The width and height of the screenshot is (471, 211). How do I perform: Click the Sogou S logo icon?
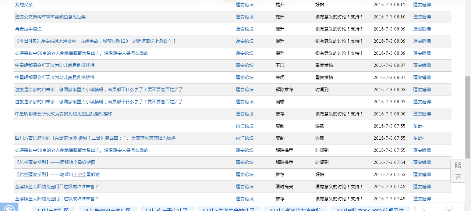point(8,208)
